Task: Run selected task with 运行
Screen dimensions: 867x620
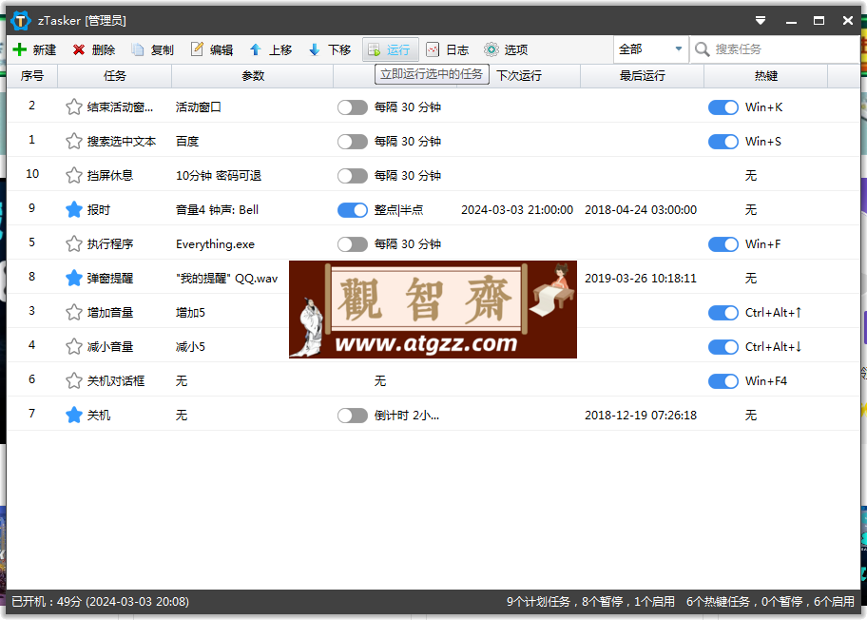Action: click(x=391, y=49)
